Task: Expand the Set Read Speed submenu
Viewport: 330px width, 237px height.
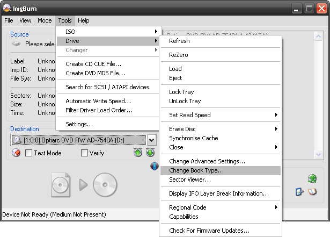Action: [x=221, y=115]
